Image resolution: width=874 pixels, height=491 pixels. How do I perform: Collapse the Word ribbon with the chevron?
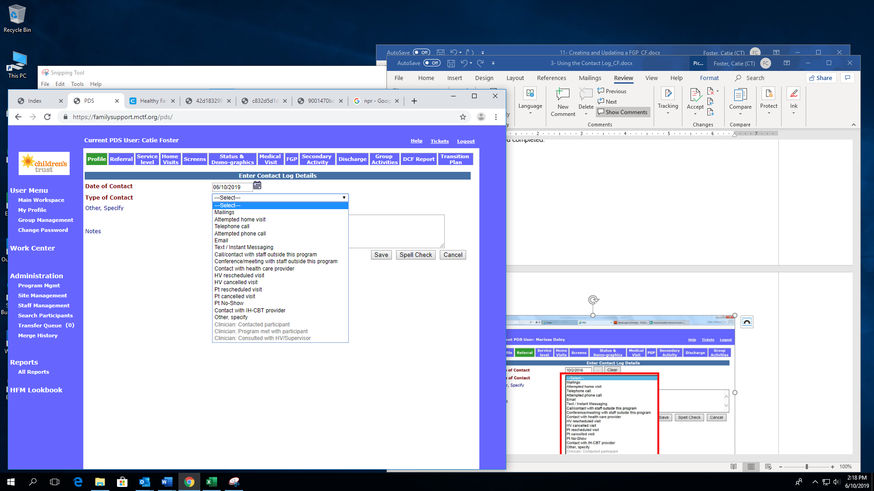click(x=854, y=125)
